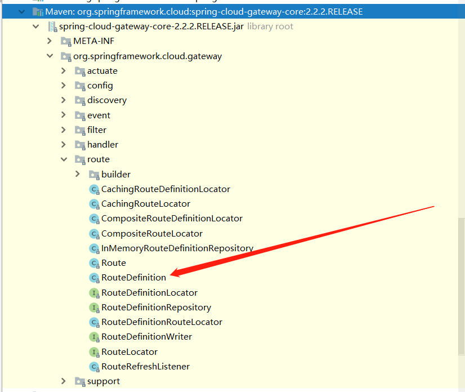
Task: Click the Route class icon
Action: tap(95, 263)
